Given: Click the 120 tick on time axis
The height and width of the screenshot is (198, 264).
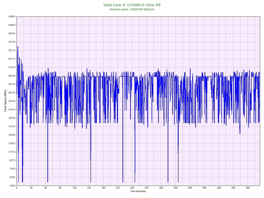Looking at the screenshot, I should coord(74,188).
